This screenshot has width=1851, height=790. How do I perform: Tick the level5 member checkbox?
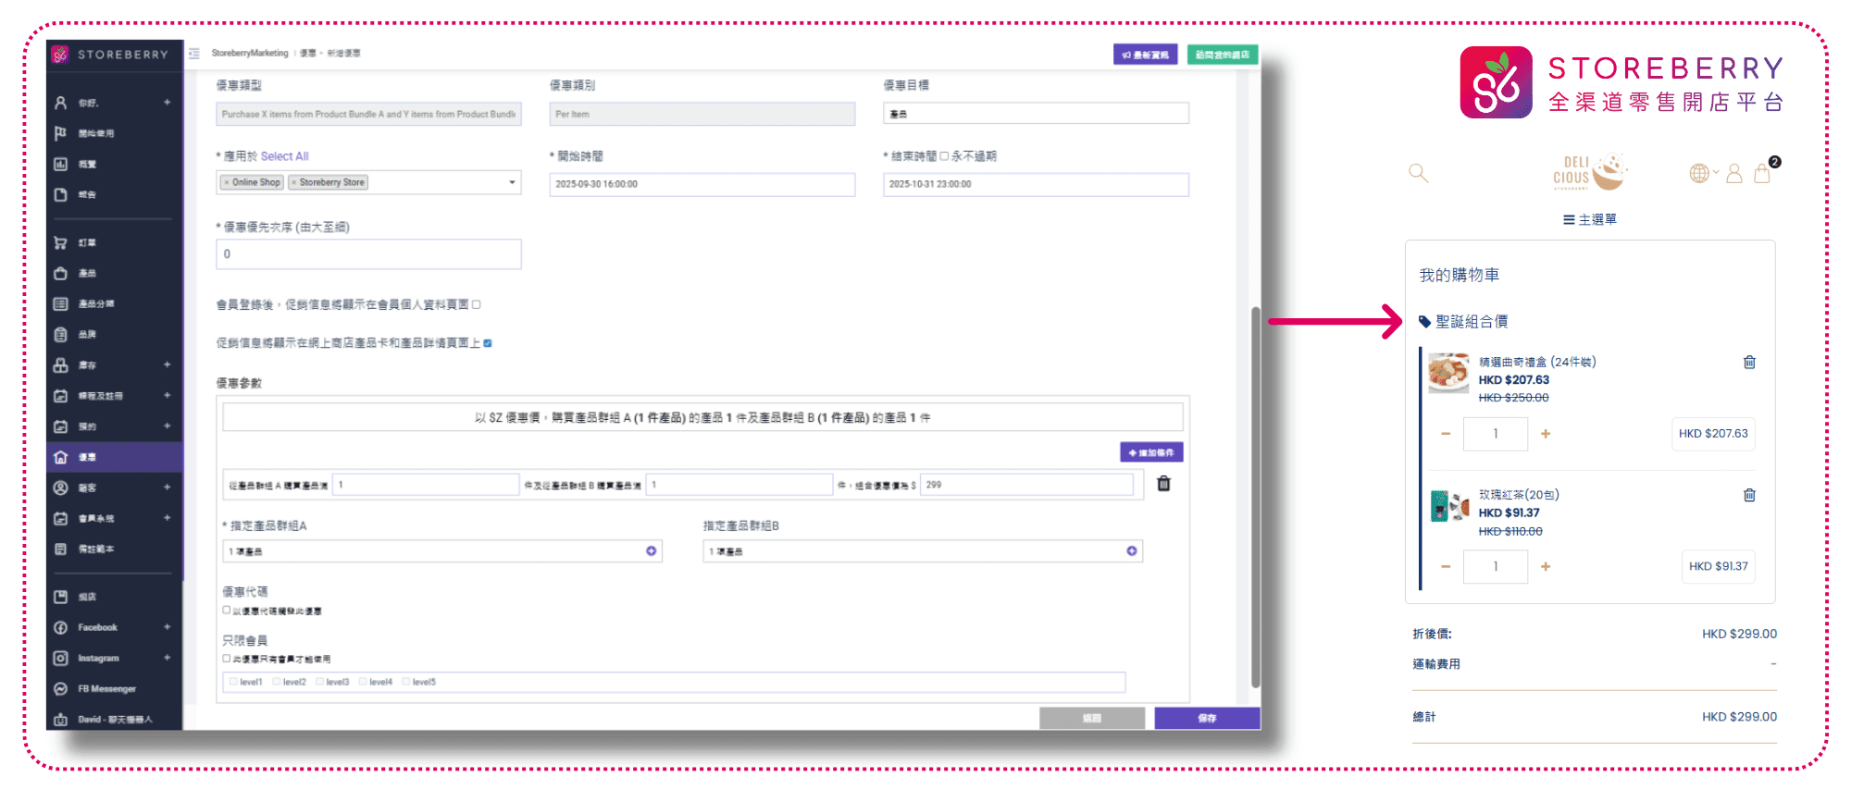click(406, 682)
